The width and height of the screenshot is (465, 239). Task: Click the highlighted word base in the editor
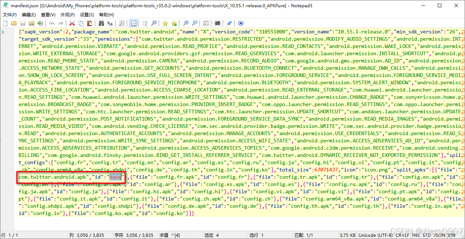[x=116, y=177]
